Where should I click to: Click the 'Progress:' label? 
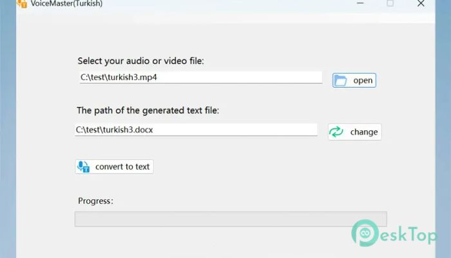click(x=95, y=201)
